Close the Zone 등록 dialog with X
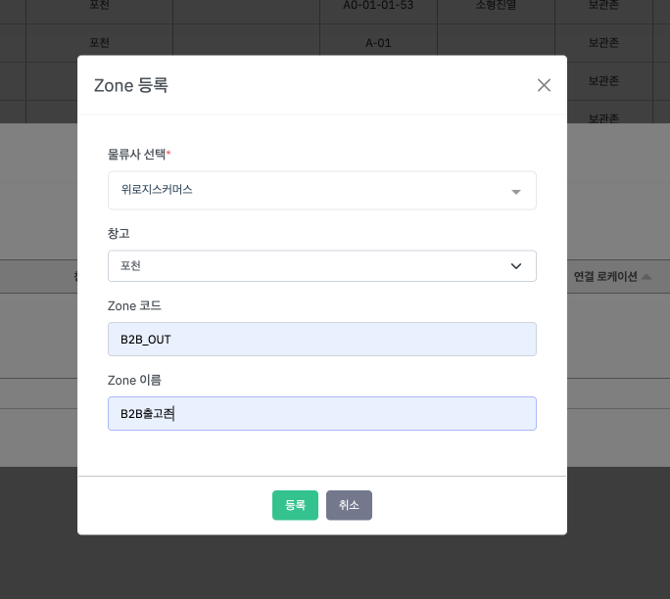This screenshot has height=599, width=670. (544, 85)
